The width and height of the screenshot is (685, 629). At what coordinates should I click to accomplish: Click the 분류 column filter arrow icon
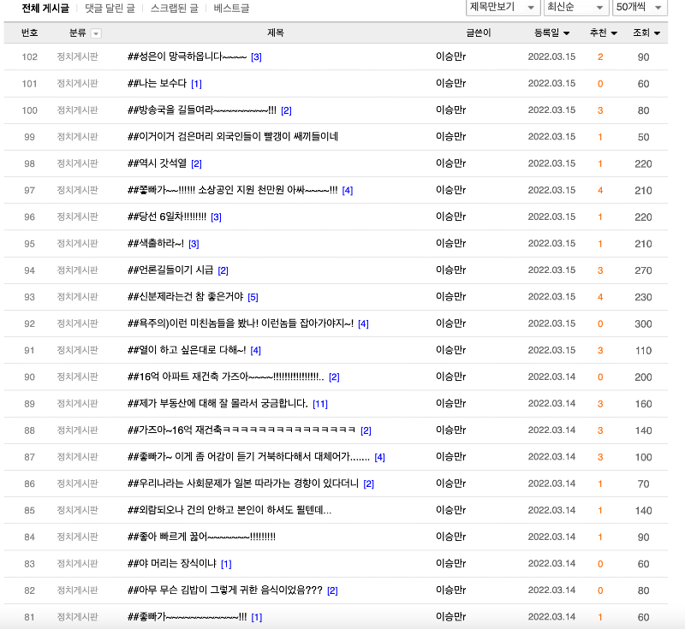(x=96, y=33)
